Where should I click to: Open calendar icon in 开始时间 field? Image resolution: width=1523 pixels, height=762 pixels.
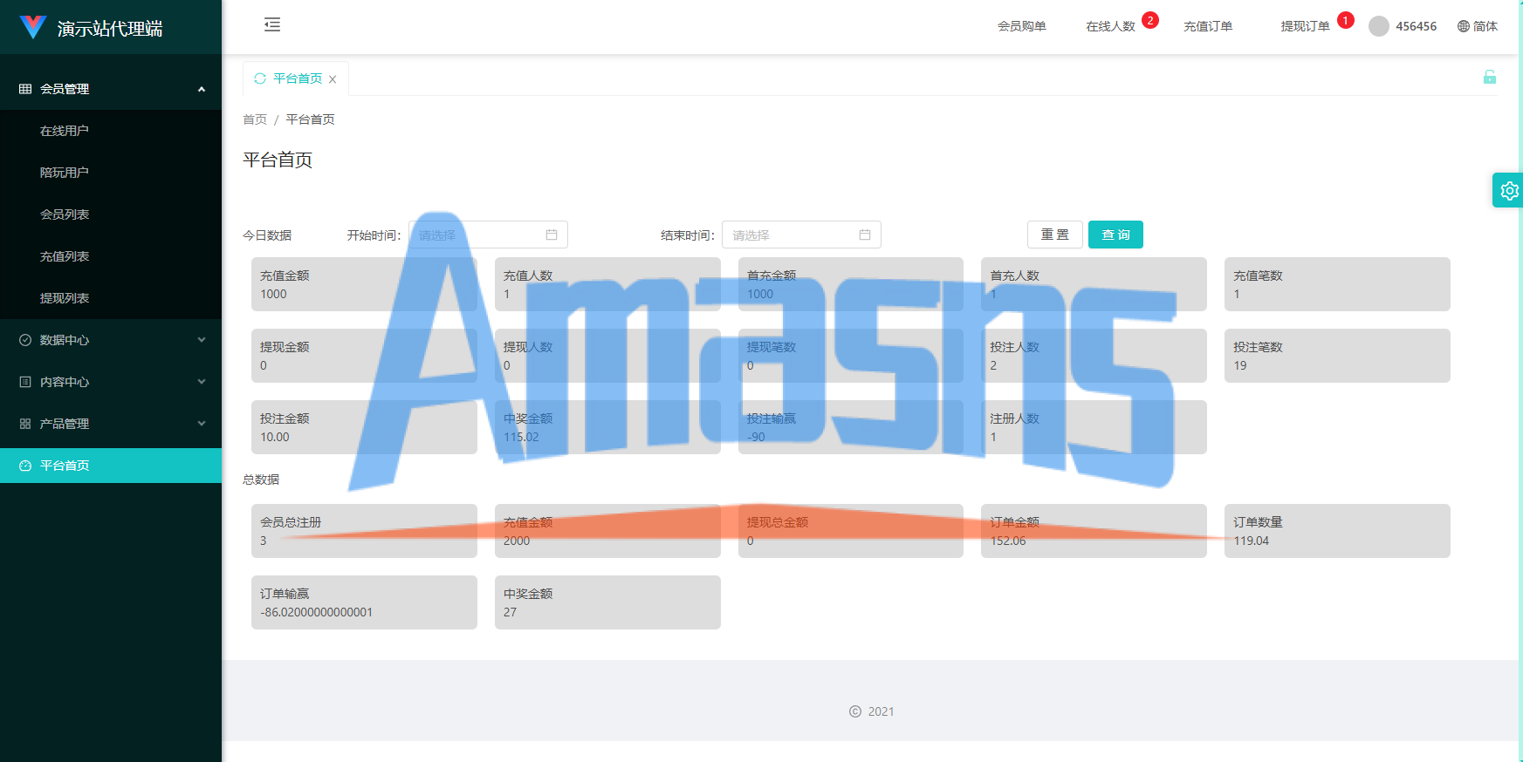tap(552, 235)
